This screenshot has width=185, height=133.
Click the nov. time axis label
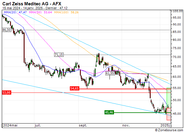[126, 125]
